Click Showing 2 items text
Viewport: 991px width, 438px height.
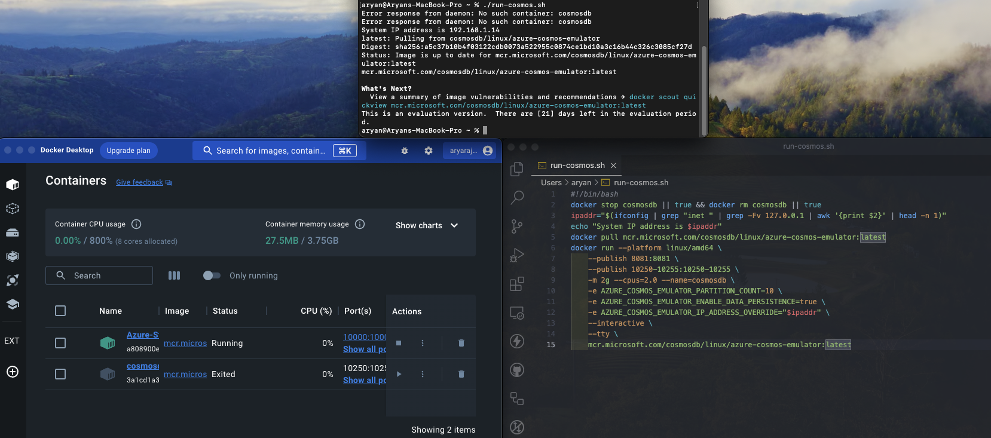[443, 430]
